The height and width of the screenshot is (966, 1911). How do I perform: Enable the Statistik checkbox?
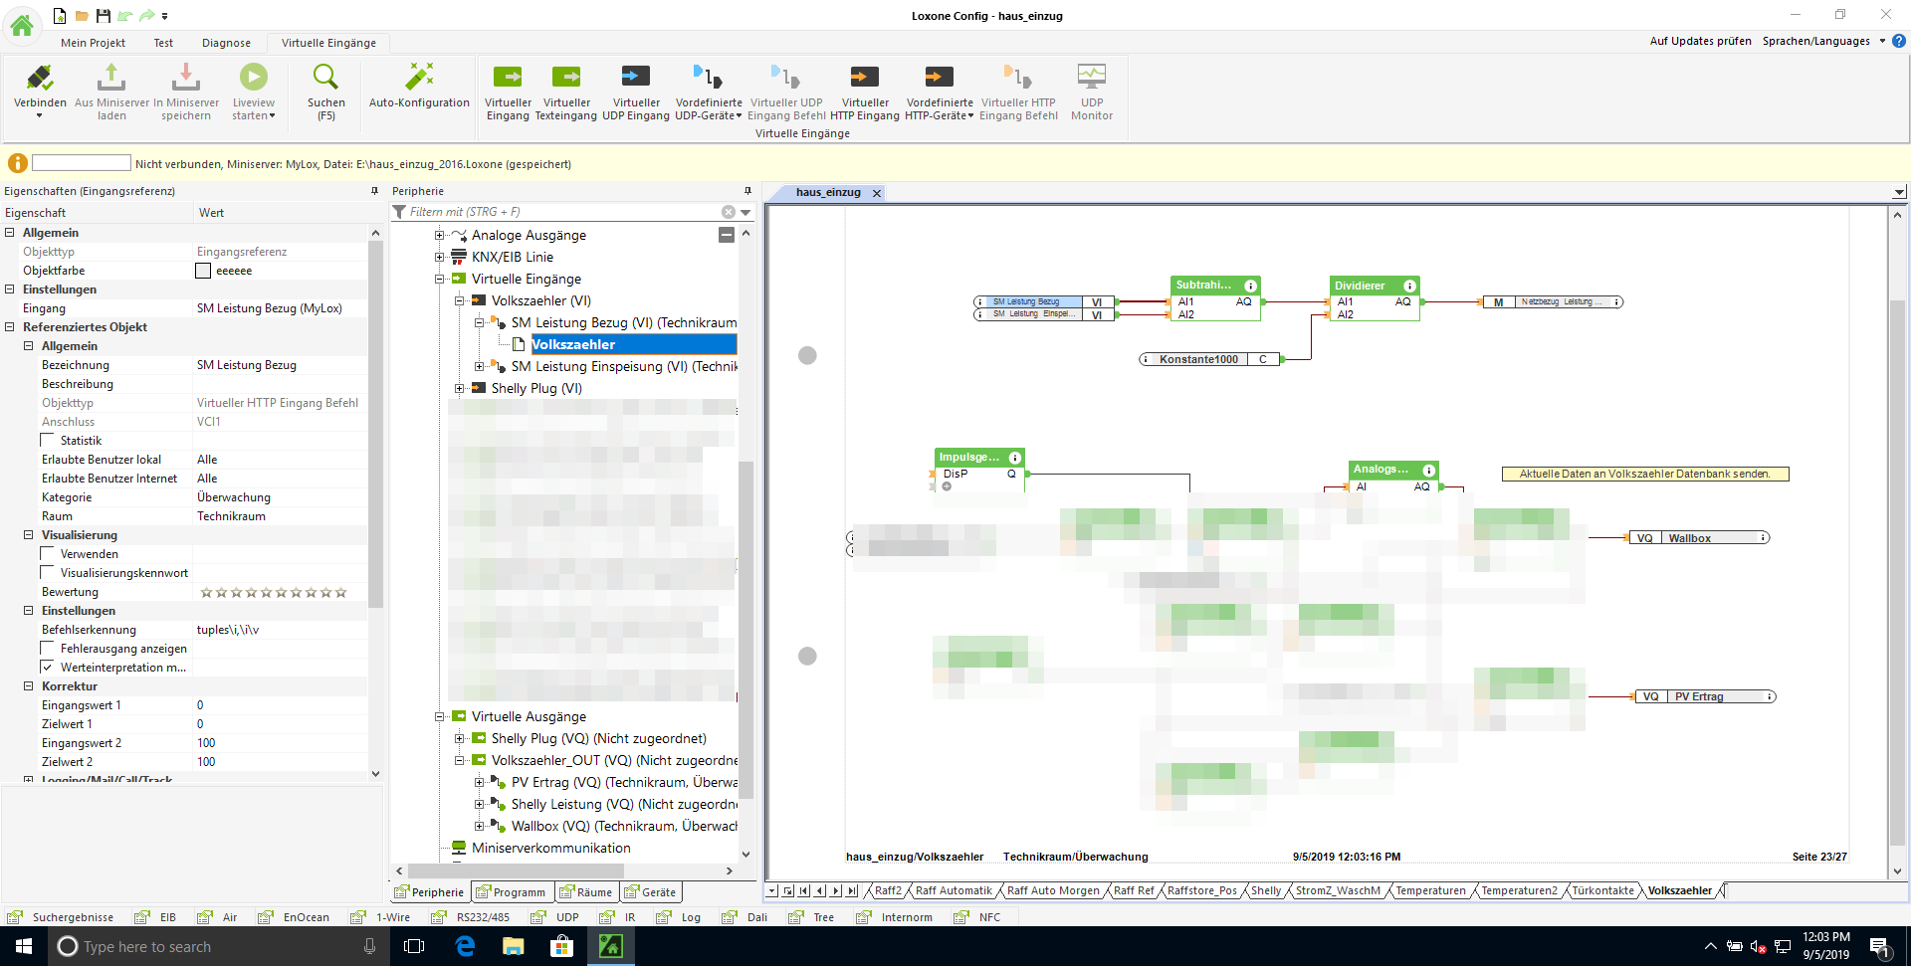47,441
